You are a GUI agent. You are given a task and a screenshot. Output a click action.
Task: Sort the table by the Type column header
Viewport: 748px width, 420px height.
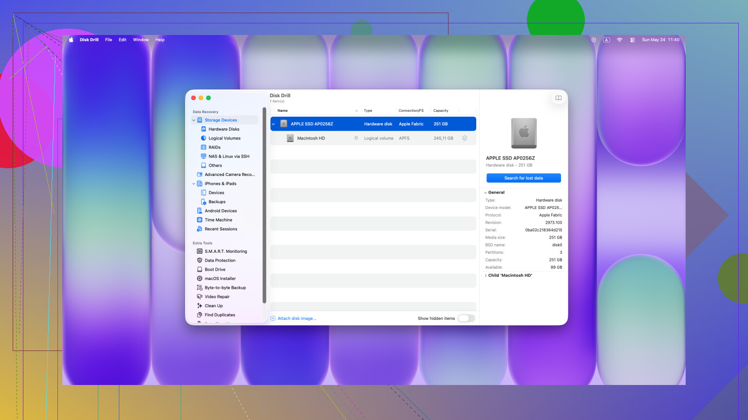[368, 111]
